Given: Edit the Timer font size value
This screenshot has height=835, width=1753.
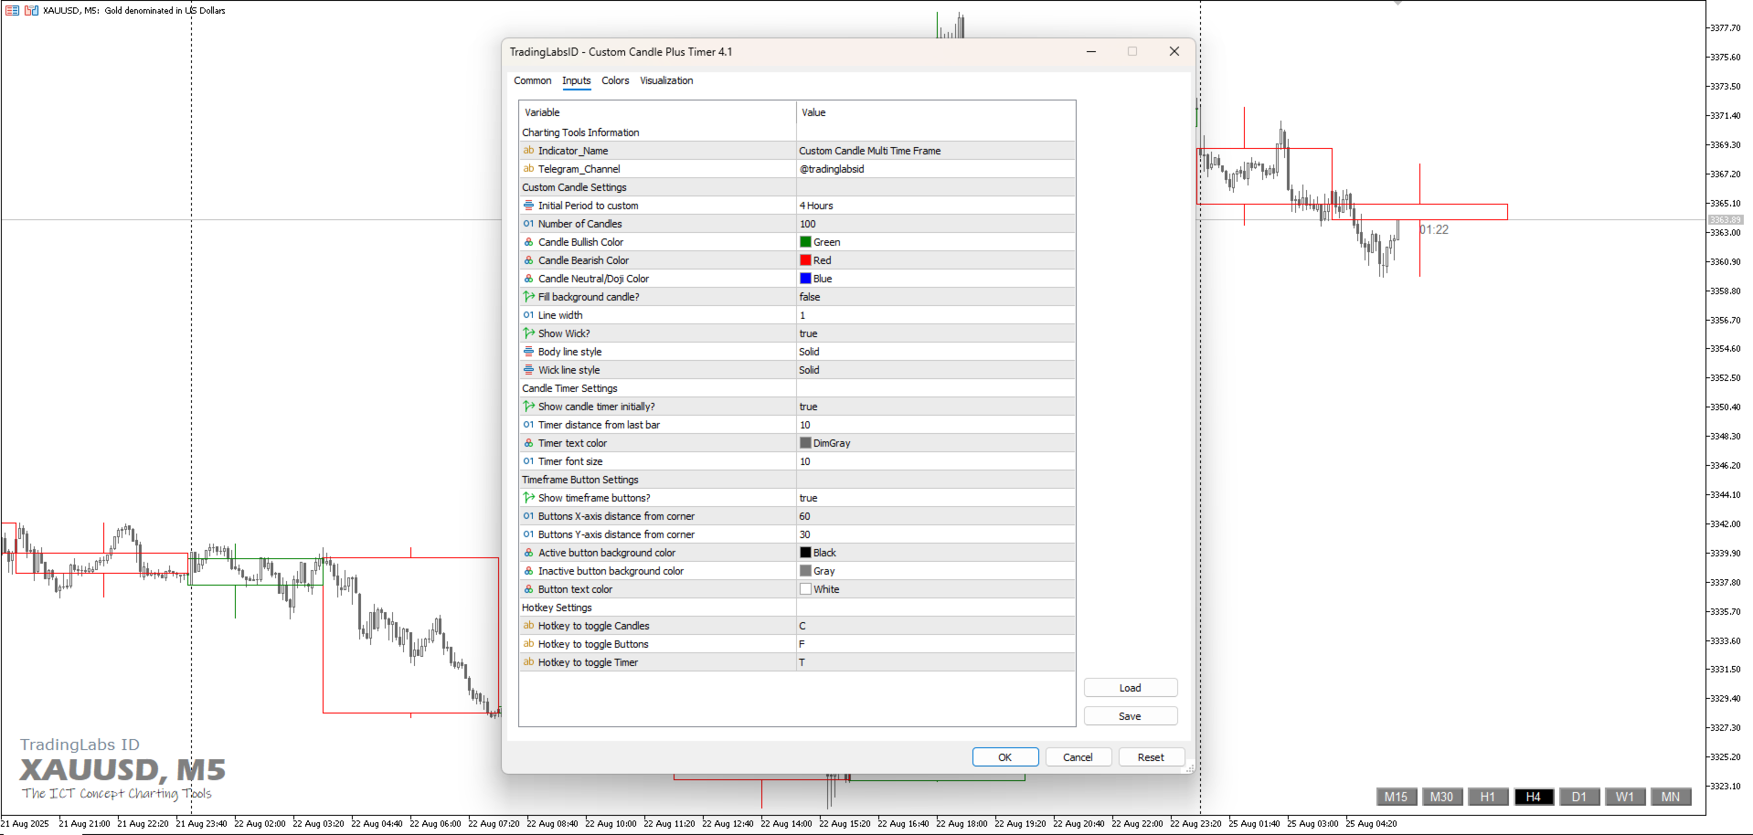Looking at the screenshot, I should tap(936, 461).
